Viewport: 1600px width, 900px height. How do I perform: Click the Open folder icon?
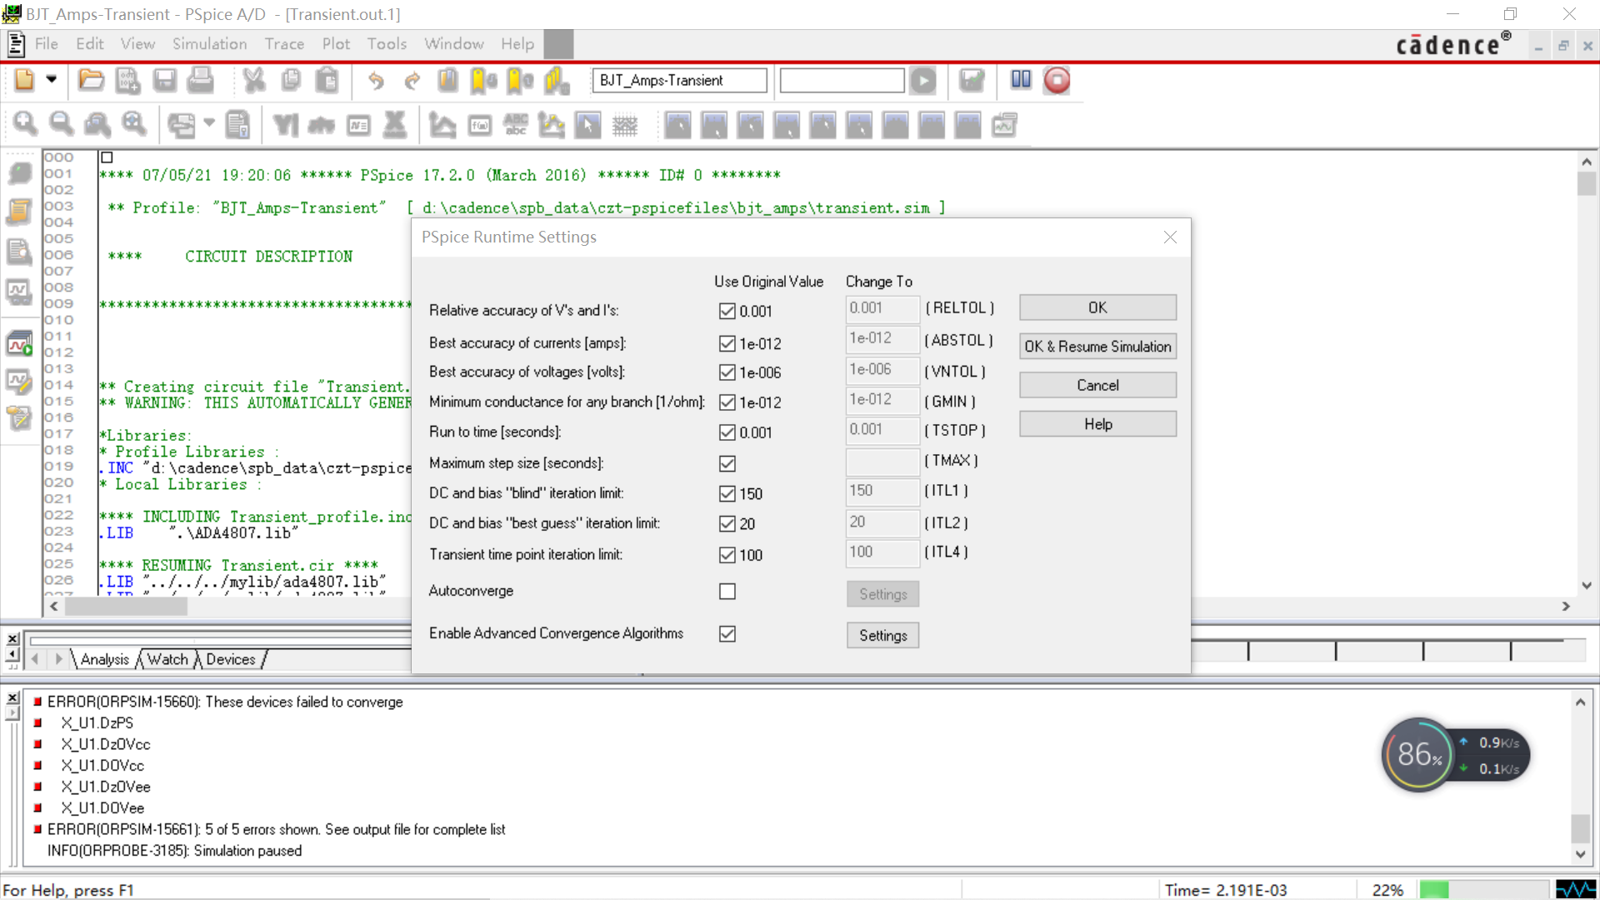coord(91,80)
